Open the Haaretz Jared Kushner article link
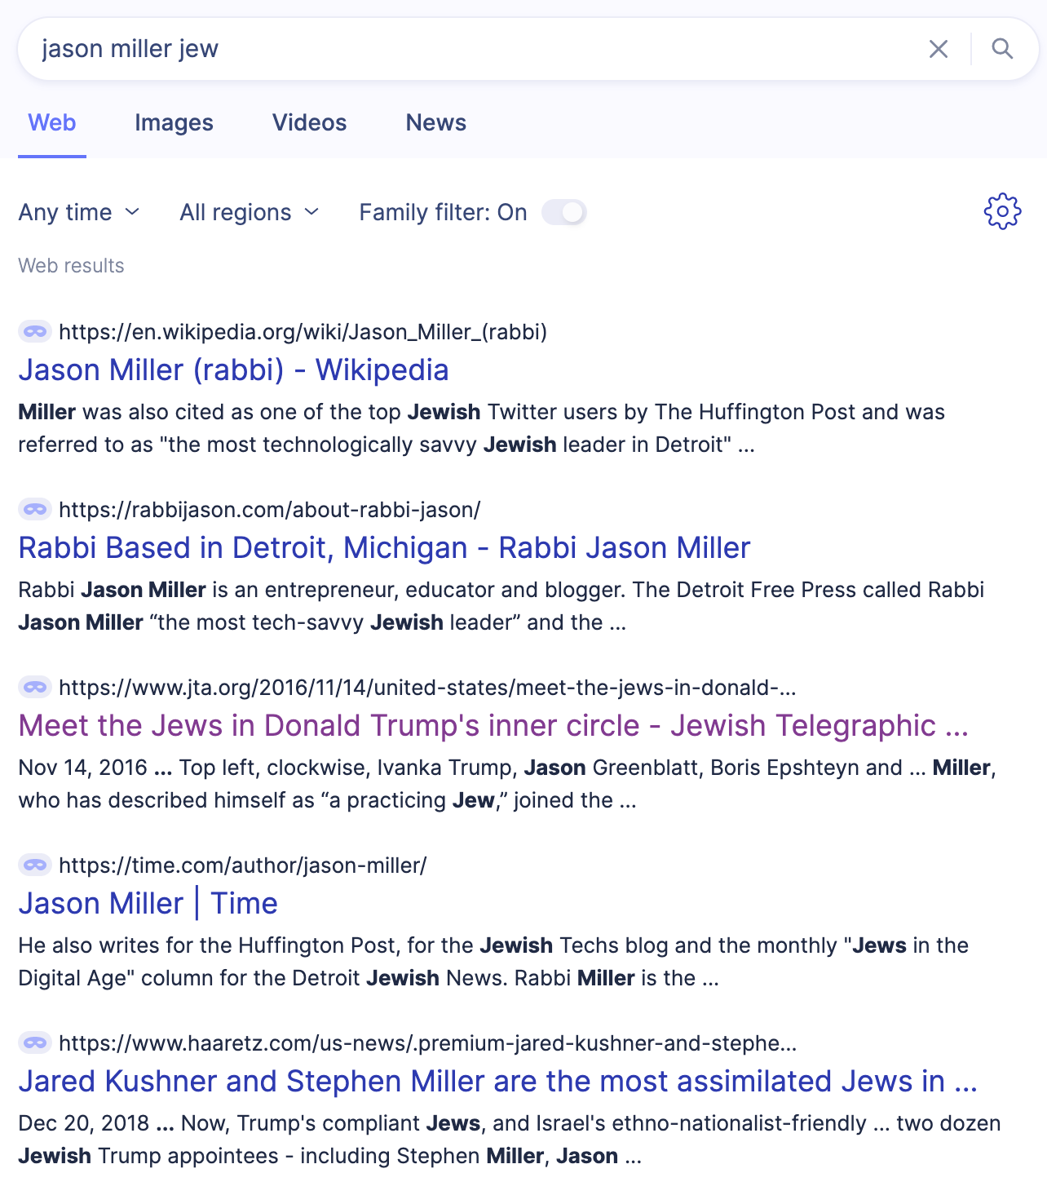 [x=497, y=1082]
